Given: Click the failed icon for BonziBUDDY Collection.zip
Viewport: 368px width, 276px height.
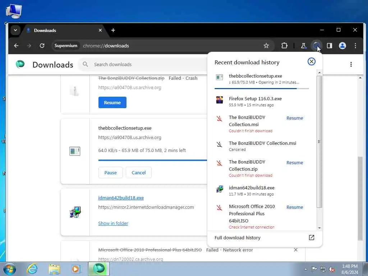Looking at the screenshot, I should 219,163.
